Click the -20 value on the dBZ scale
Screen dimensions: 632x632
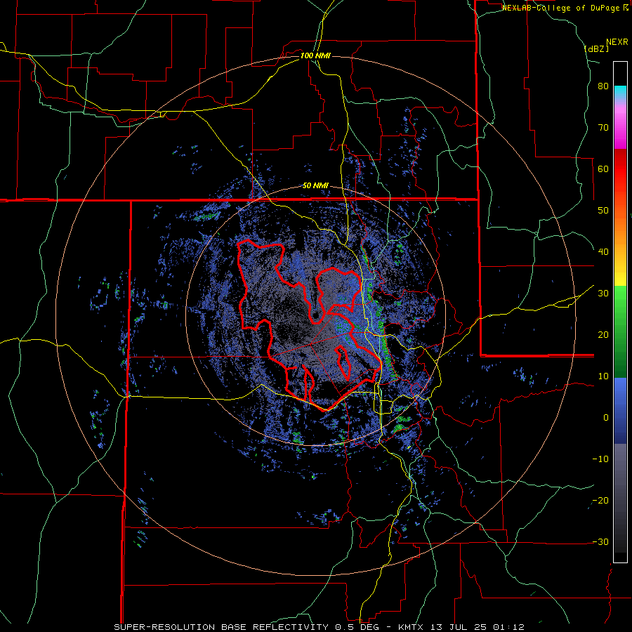click(x=600, y=500)
